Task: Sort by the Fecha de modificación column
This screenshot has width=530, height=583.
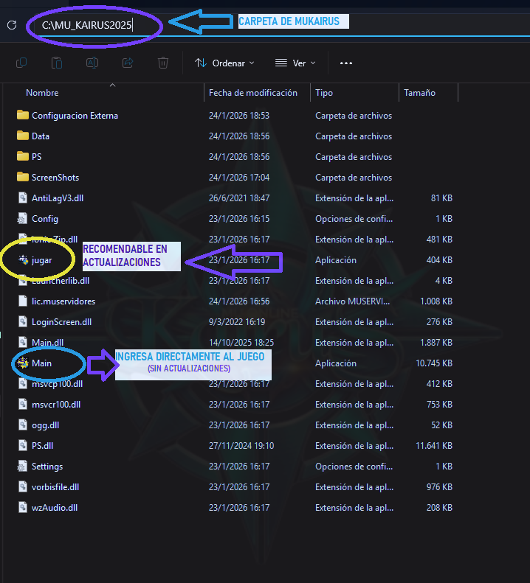Action: tap(253, 93)
